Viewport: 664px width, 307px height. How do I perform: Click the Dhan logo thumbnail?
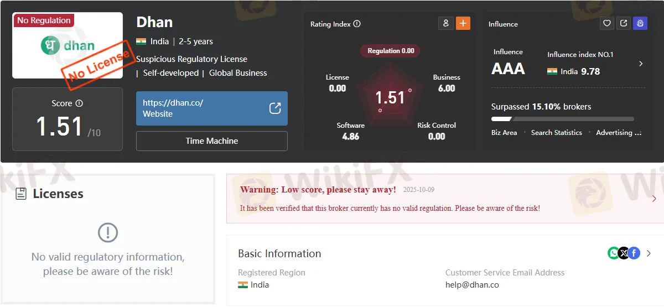(68, 45)
